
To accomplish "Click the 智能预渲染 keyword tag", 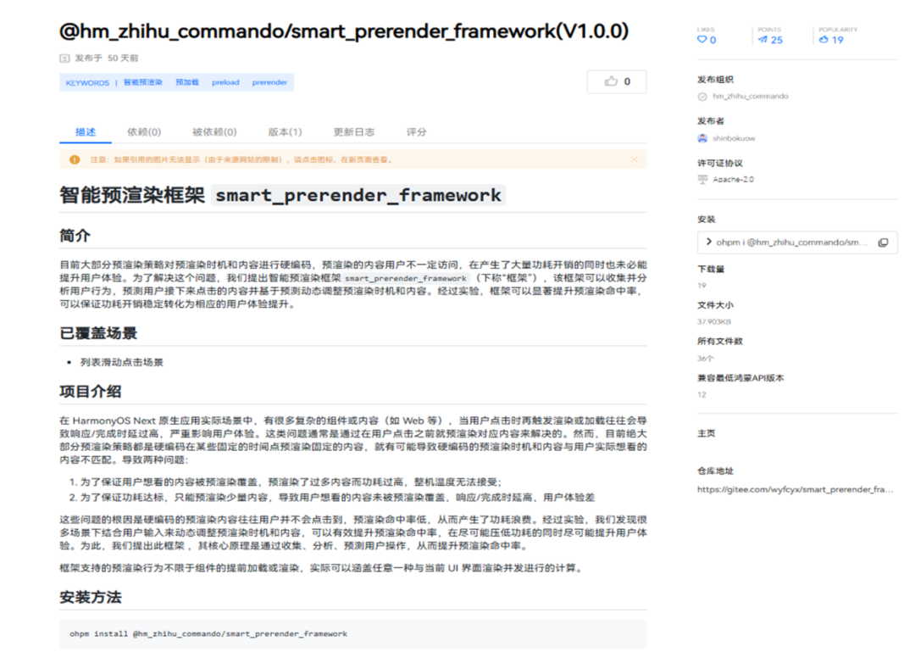I will [142, 83].
